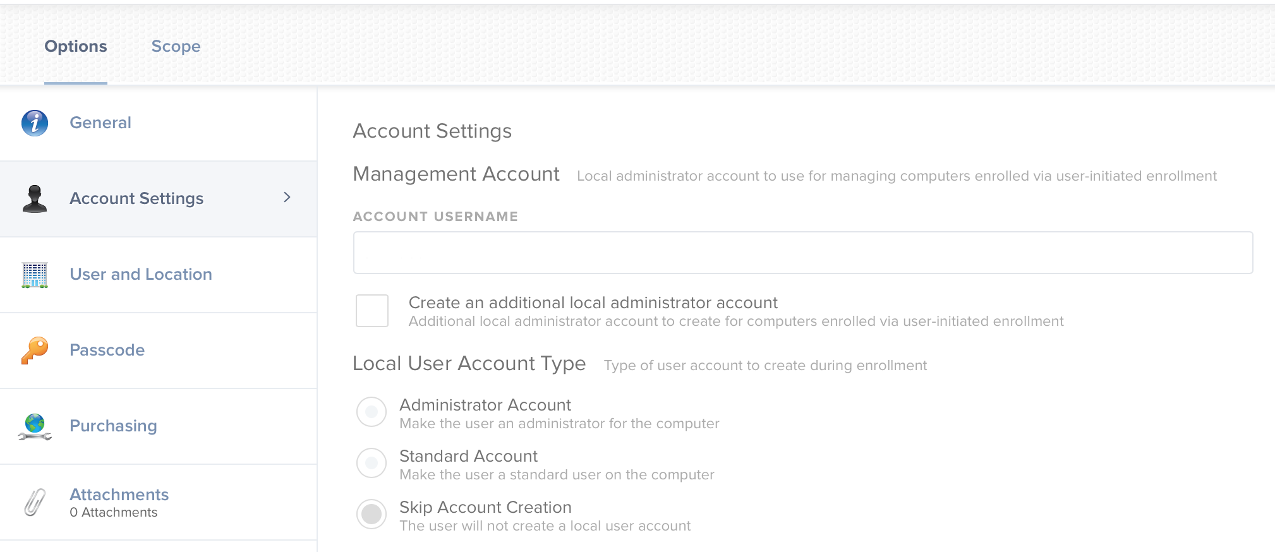Click the 'Additional local administrator account to create' description
Image resolution: width=1275 pixels, height=552 pixels.
(736, 321)
